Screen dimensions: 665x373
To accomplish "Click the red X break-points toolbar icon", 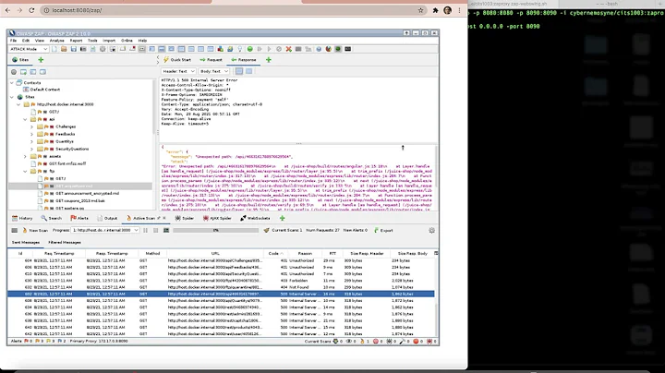I will (288, 49).
